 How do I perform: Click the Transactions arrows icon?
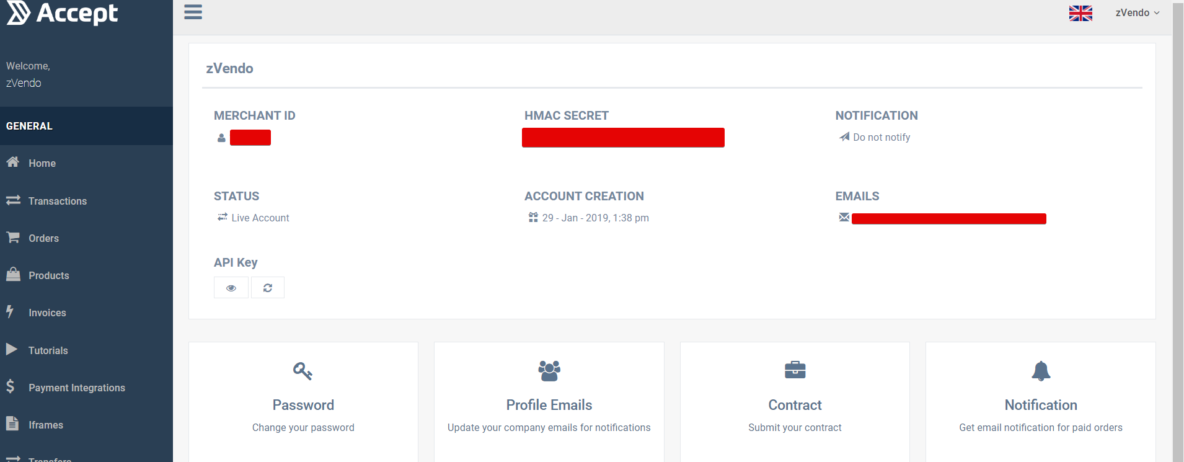pyautogui.click(x=13, y=200)
